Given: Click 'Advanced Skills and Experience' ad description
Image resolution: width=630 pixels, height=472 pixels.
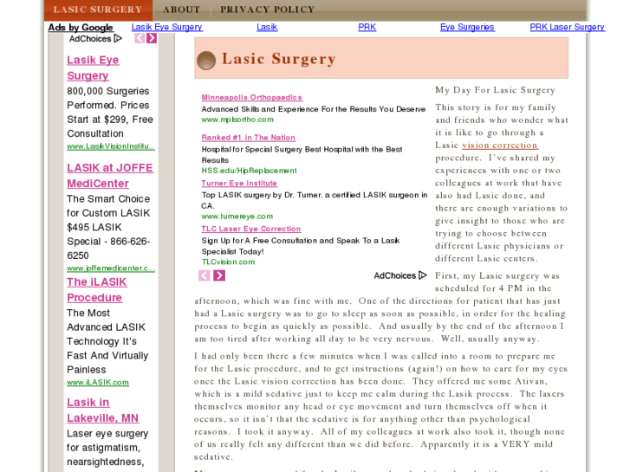Looking at the screenshot, I should (x=314, y=109).
